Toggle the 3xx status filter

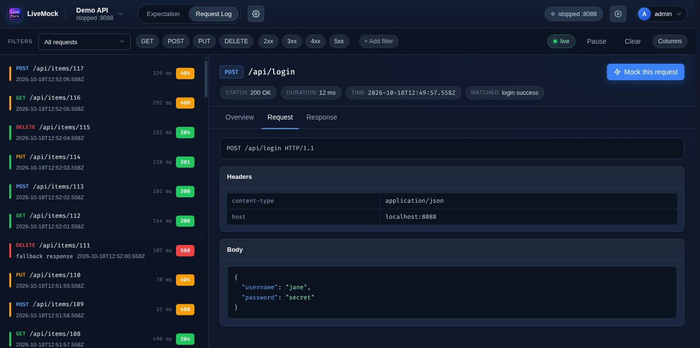292,41
